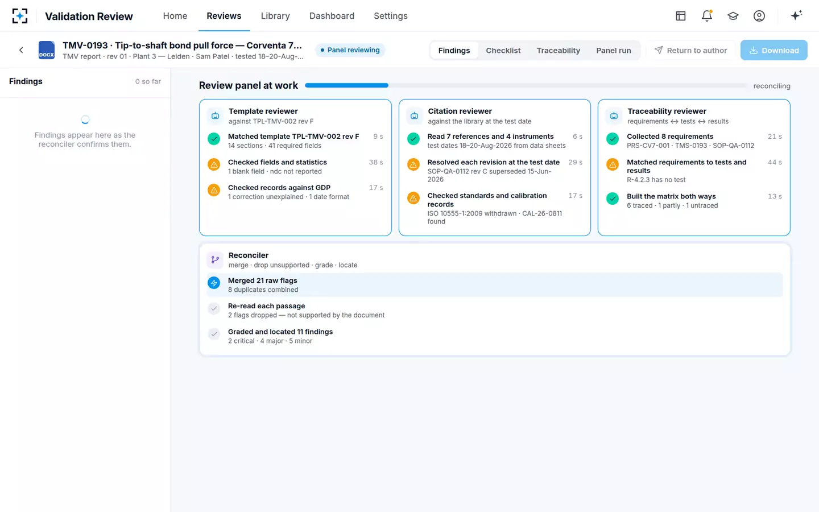Click 'R-4.2.3 has no test' text

[656, 180]
